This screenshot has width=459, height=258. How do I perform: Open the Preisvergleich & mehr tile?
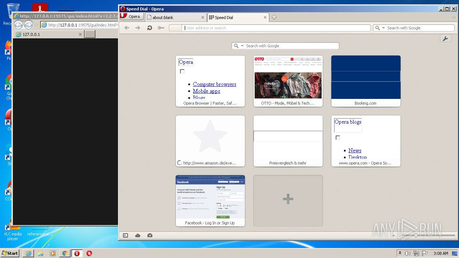point(288,141)
